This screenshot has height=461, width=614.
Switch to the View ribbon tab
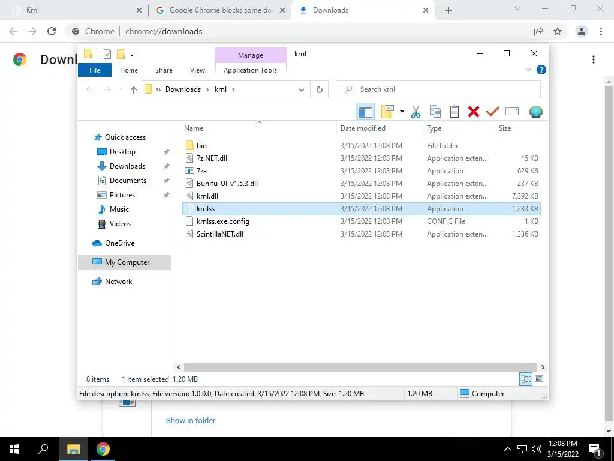[x=197, y=70]
